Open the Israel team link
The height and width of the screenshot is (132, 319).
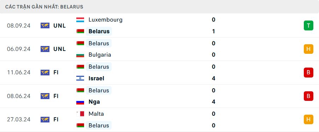pos(96,79)
